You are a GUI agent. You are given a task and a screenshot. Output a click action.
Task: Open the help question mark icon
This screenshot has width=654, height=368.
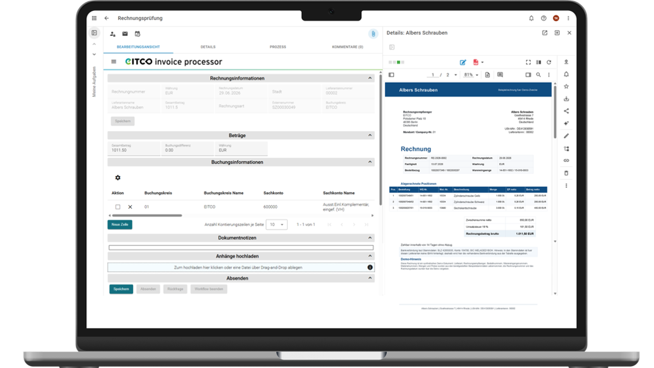click(544, 19)
